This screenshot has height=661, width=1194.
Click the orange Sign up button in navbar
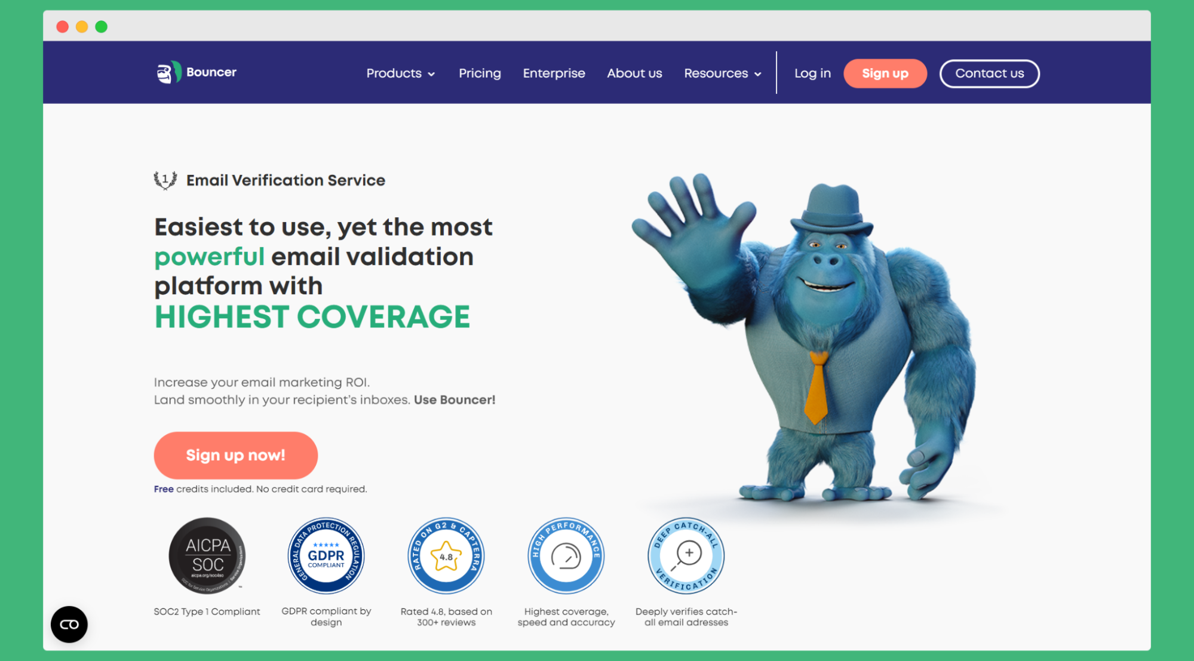point(884,73)
